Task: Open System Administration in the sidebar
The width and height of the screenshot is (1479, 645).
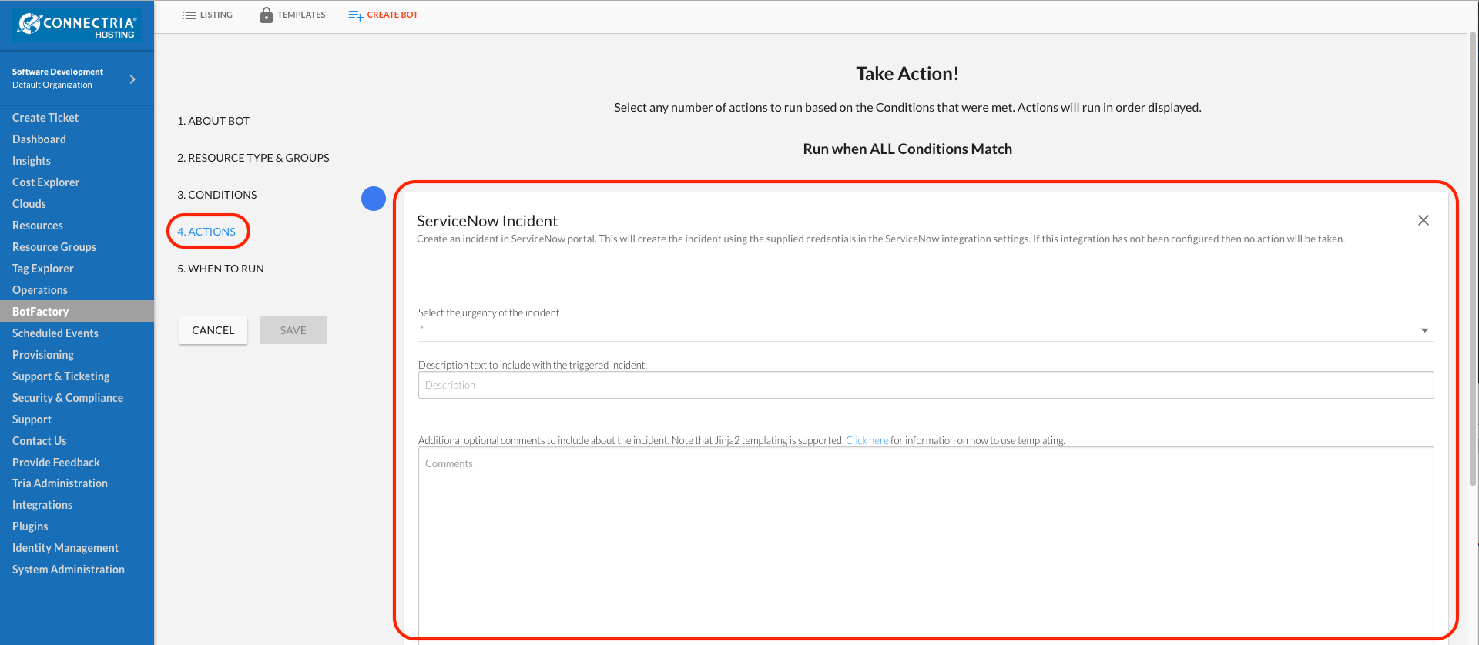Action: 69,570
